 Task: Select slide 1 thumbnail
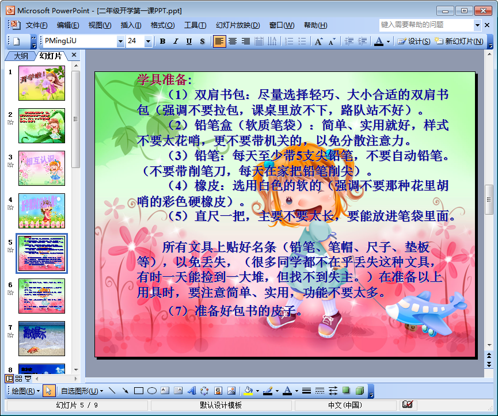tap(41, 83)
